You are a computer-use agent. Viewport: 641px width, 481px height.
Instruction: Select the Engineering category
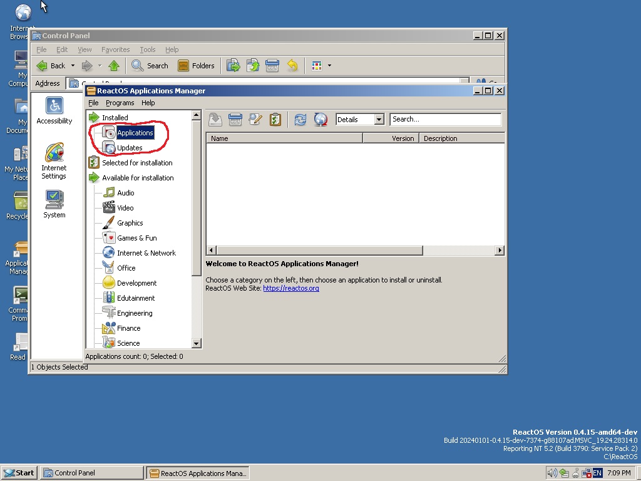tap(135, 313)
